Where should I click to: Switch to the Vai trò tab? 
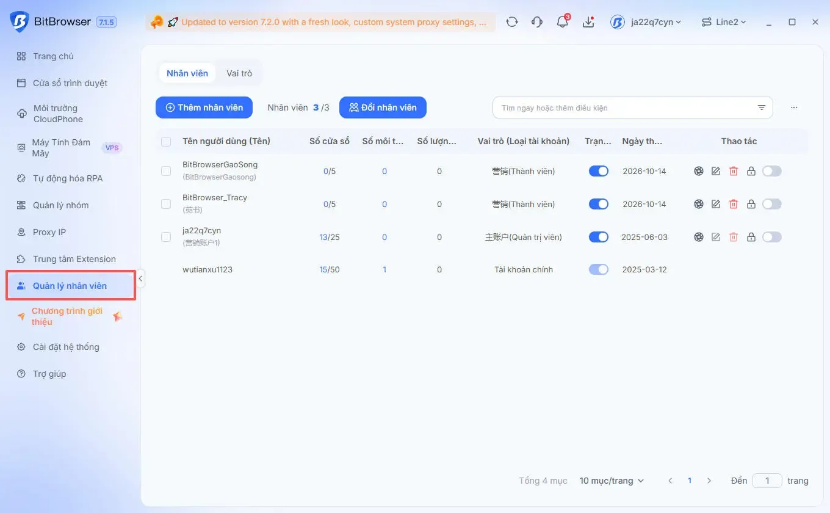[239, 73]
